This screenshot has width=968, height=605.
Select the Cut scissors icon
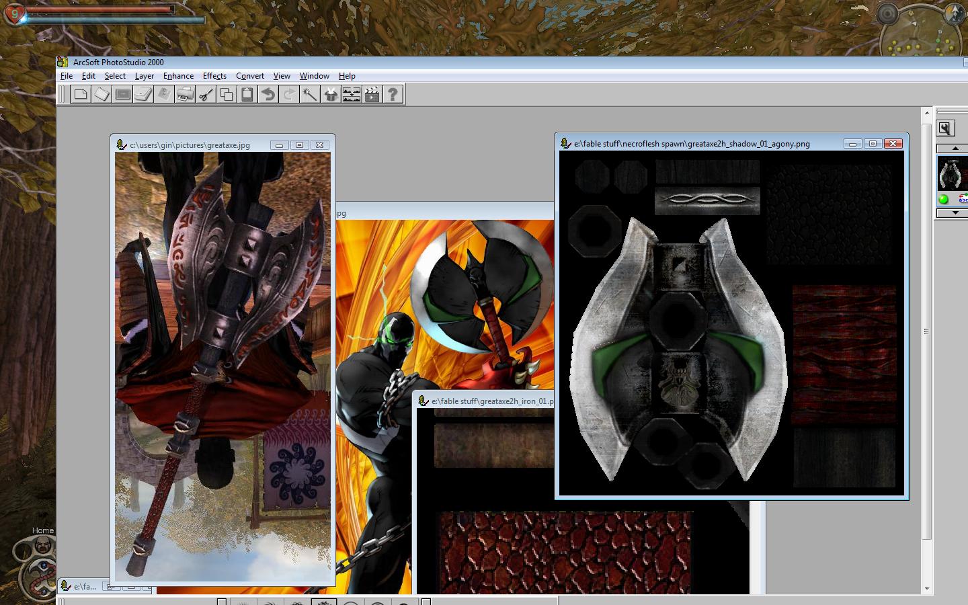(206, 94)
